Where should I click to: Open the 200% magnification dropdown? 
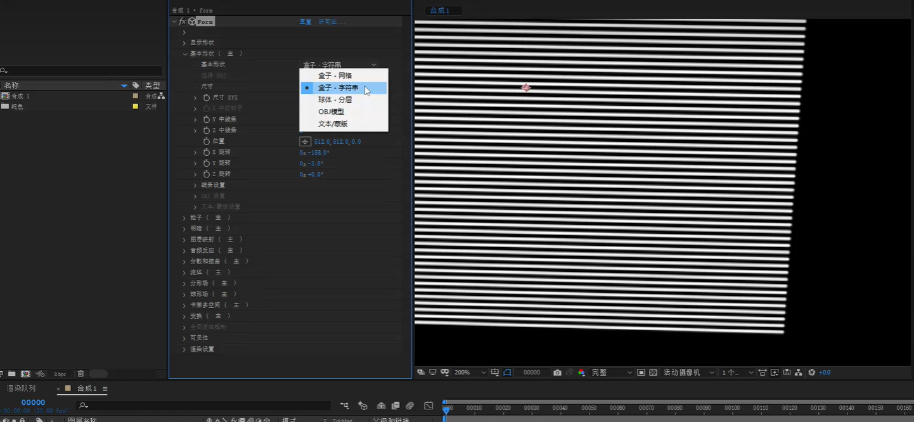pos(470,373)
